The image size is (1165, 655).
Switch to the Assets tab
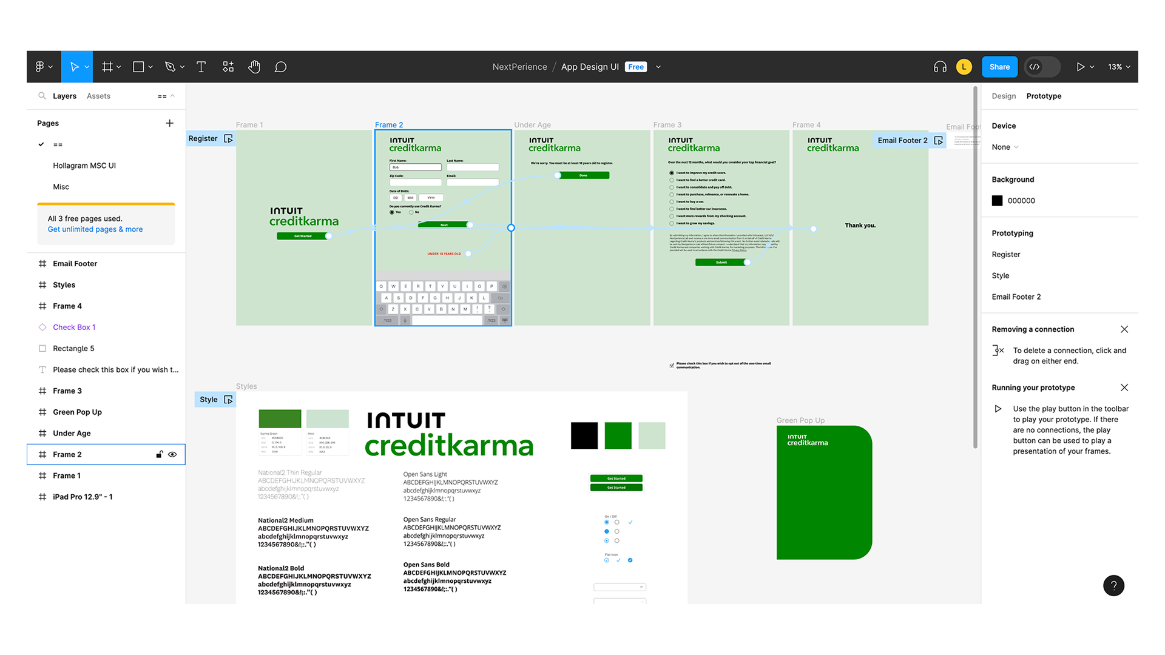pyautogui.click(x=98, y=96)
